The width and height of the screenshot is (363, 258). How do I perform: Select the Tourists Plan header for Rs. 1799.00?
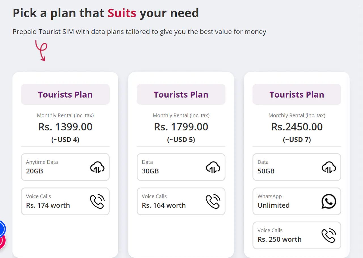tap(181, 94)
